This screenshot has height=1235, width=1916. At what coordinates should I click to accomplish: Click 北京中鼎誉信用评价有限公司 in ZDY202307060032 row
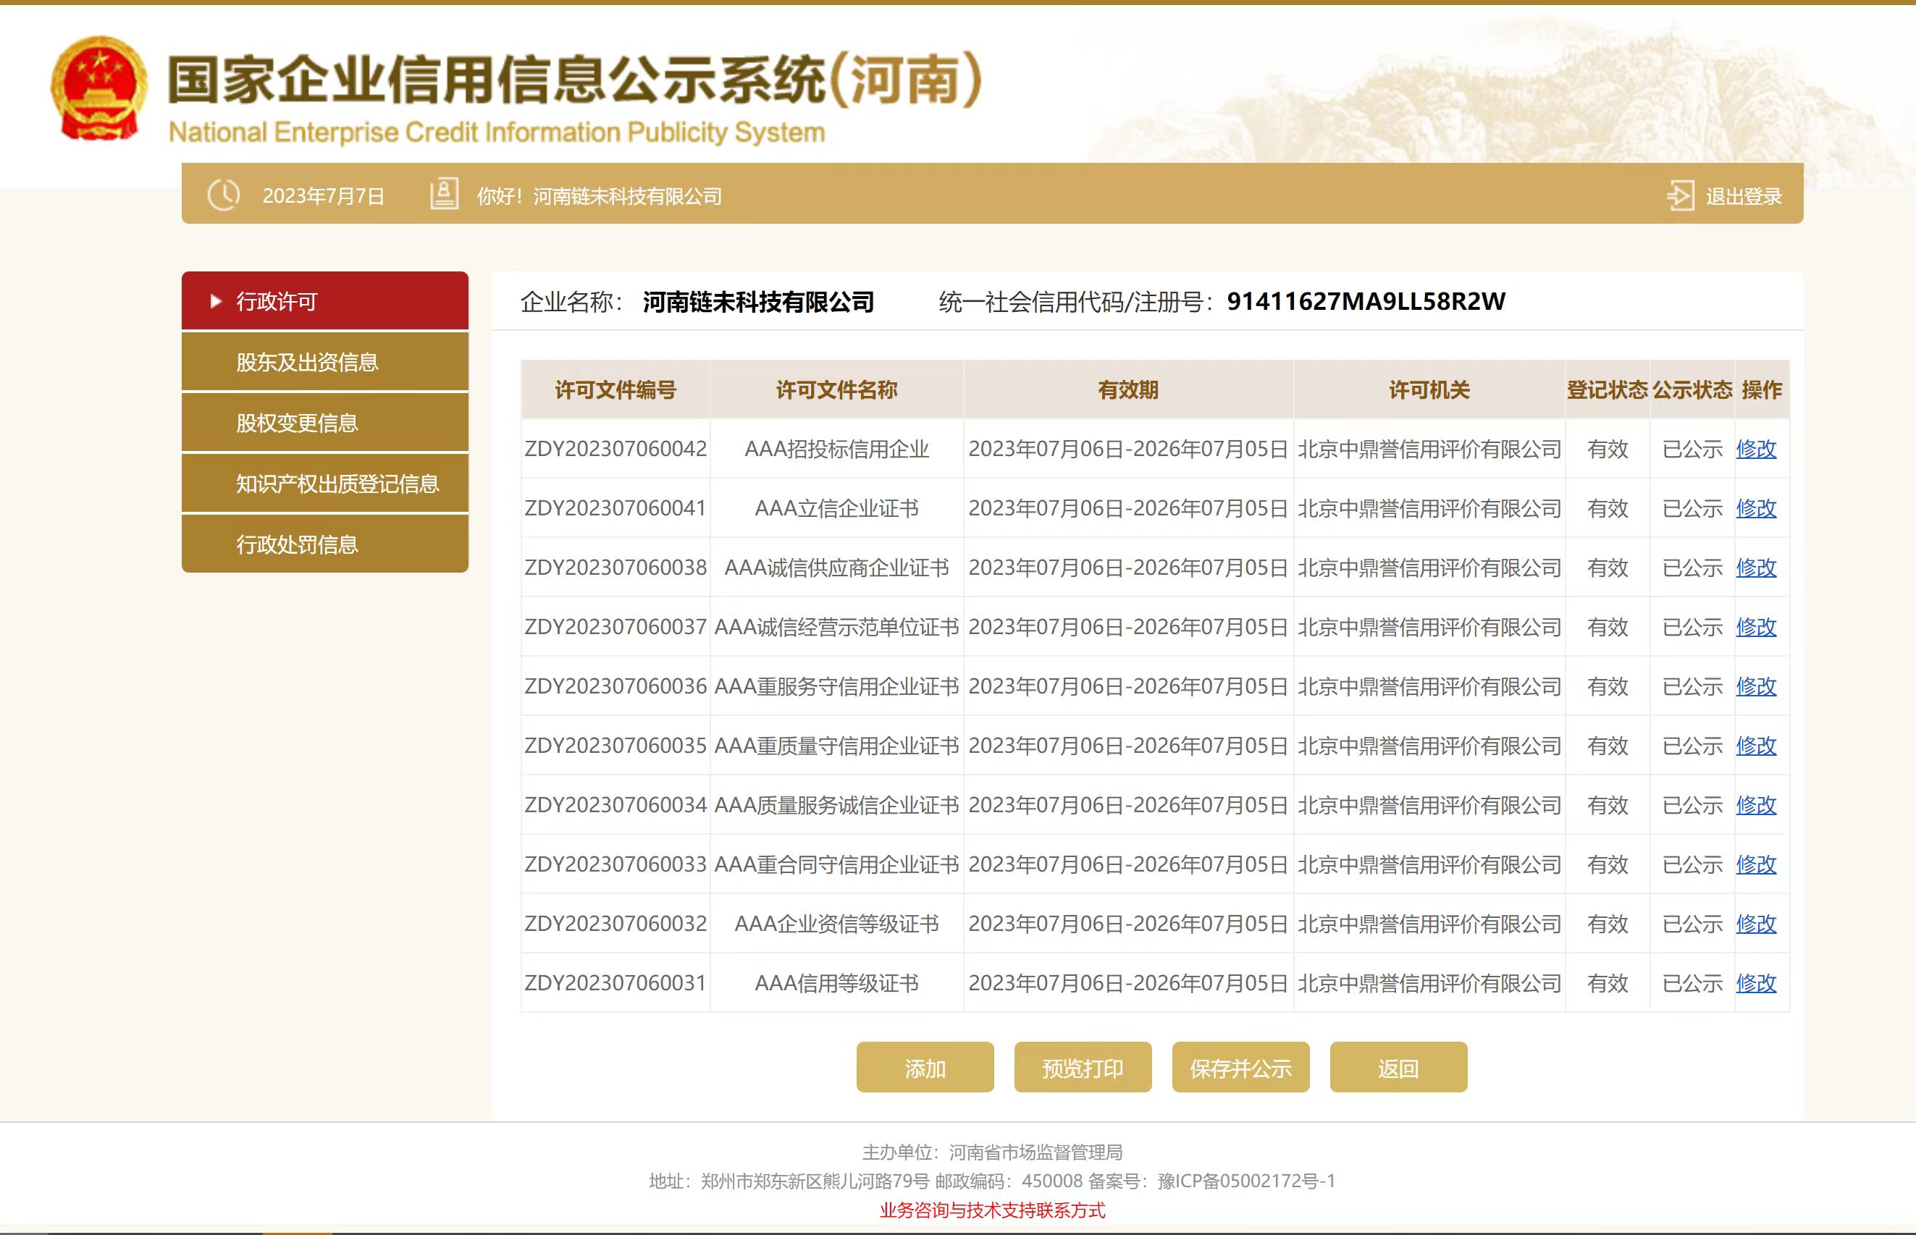[x=1429, y=924]
